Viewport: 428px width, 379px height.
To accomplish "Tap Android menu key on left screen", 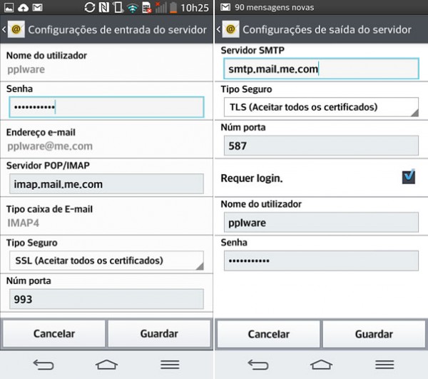I will 170,365.
